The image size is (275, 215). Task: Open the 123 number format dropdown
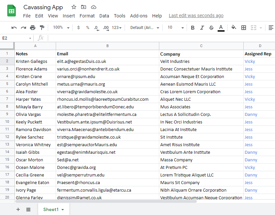[x=117, y=28]
